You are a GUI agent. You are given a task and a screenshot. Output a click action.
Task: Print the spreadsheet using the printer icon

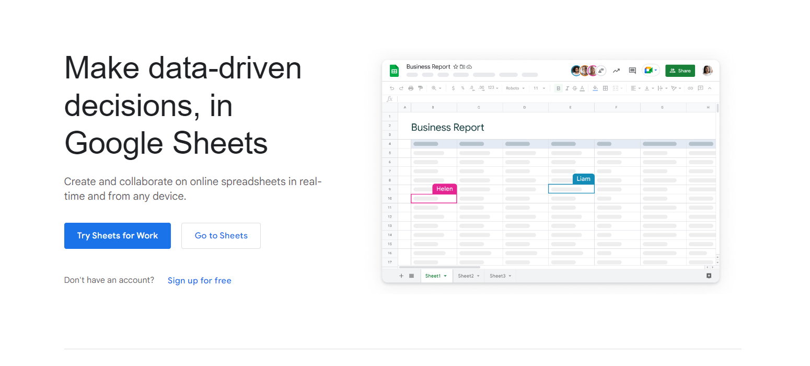point(411,88)
